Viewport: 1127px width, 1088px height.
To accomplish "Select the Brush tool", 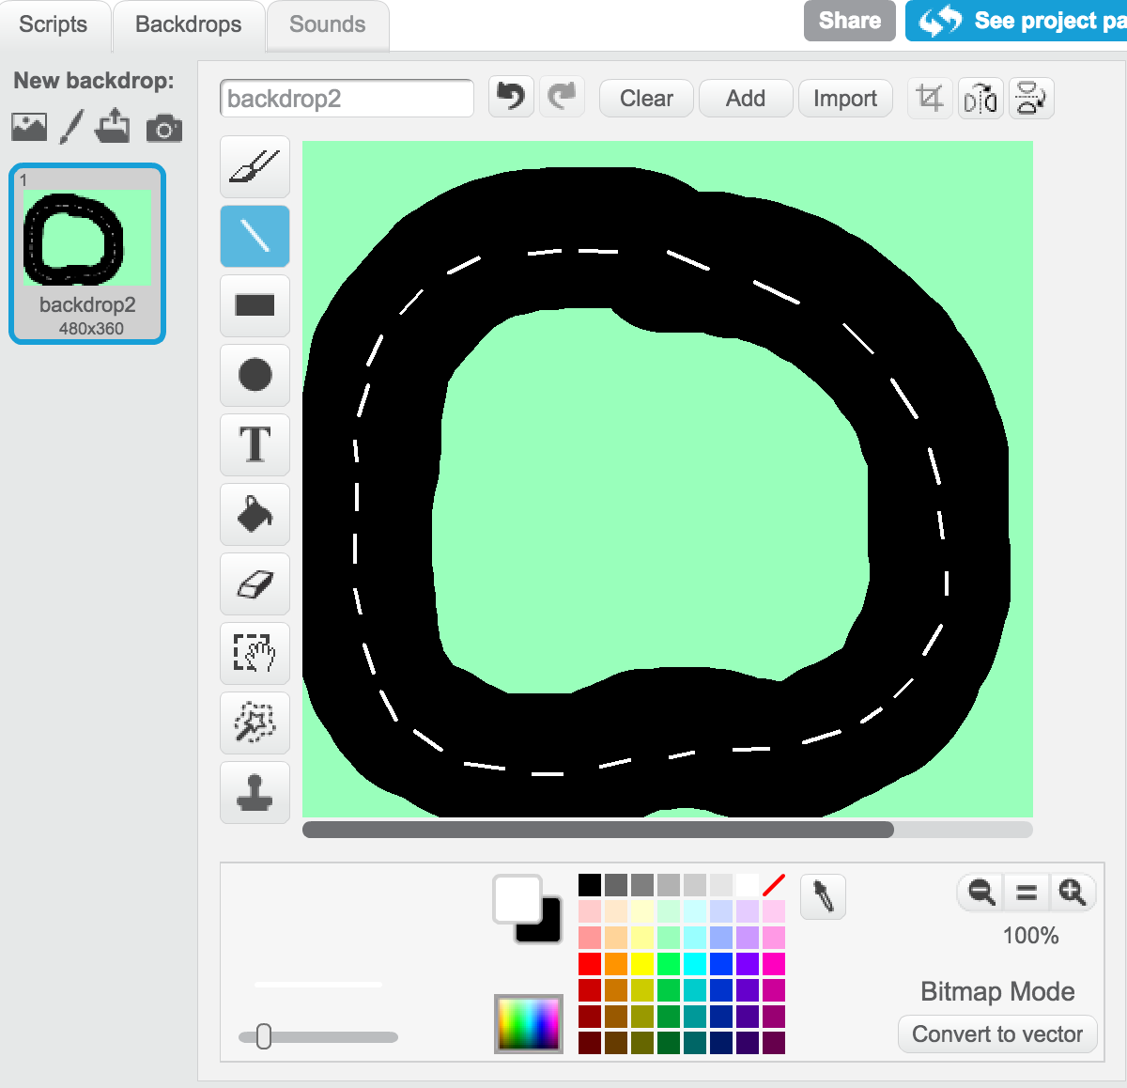I will 255,166.
